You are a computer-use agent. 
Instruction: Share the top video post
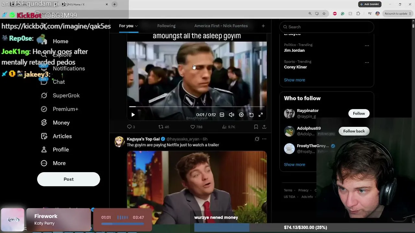coord(264,127)
